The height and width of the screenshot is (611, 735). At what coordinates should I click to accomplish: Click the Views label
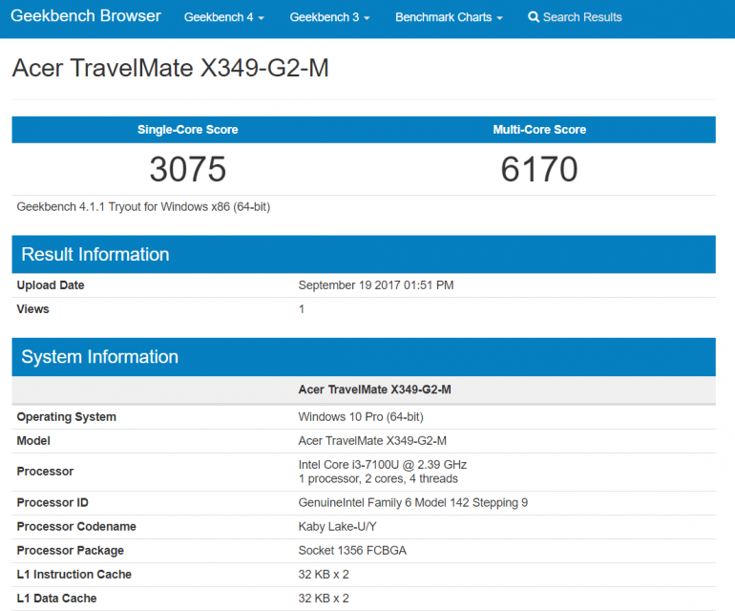[x=32, y=309]
